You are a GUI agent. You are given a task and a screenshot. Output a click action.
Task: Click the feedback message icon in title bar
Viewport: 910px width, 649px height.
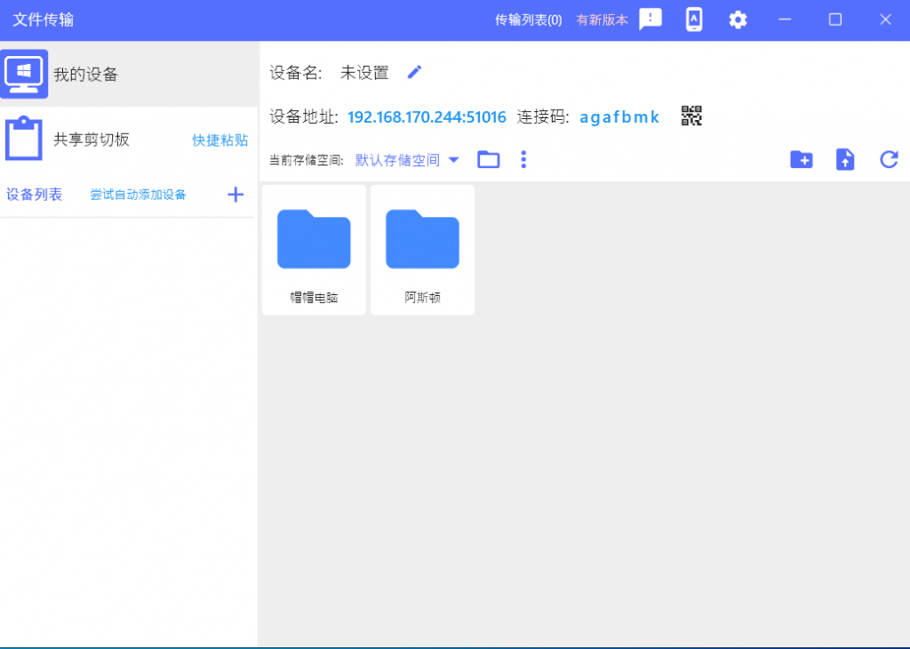click(x=650, y=19)
